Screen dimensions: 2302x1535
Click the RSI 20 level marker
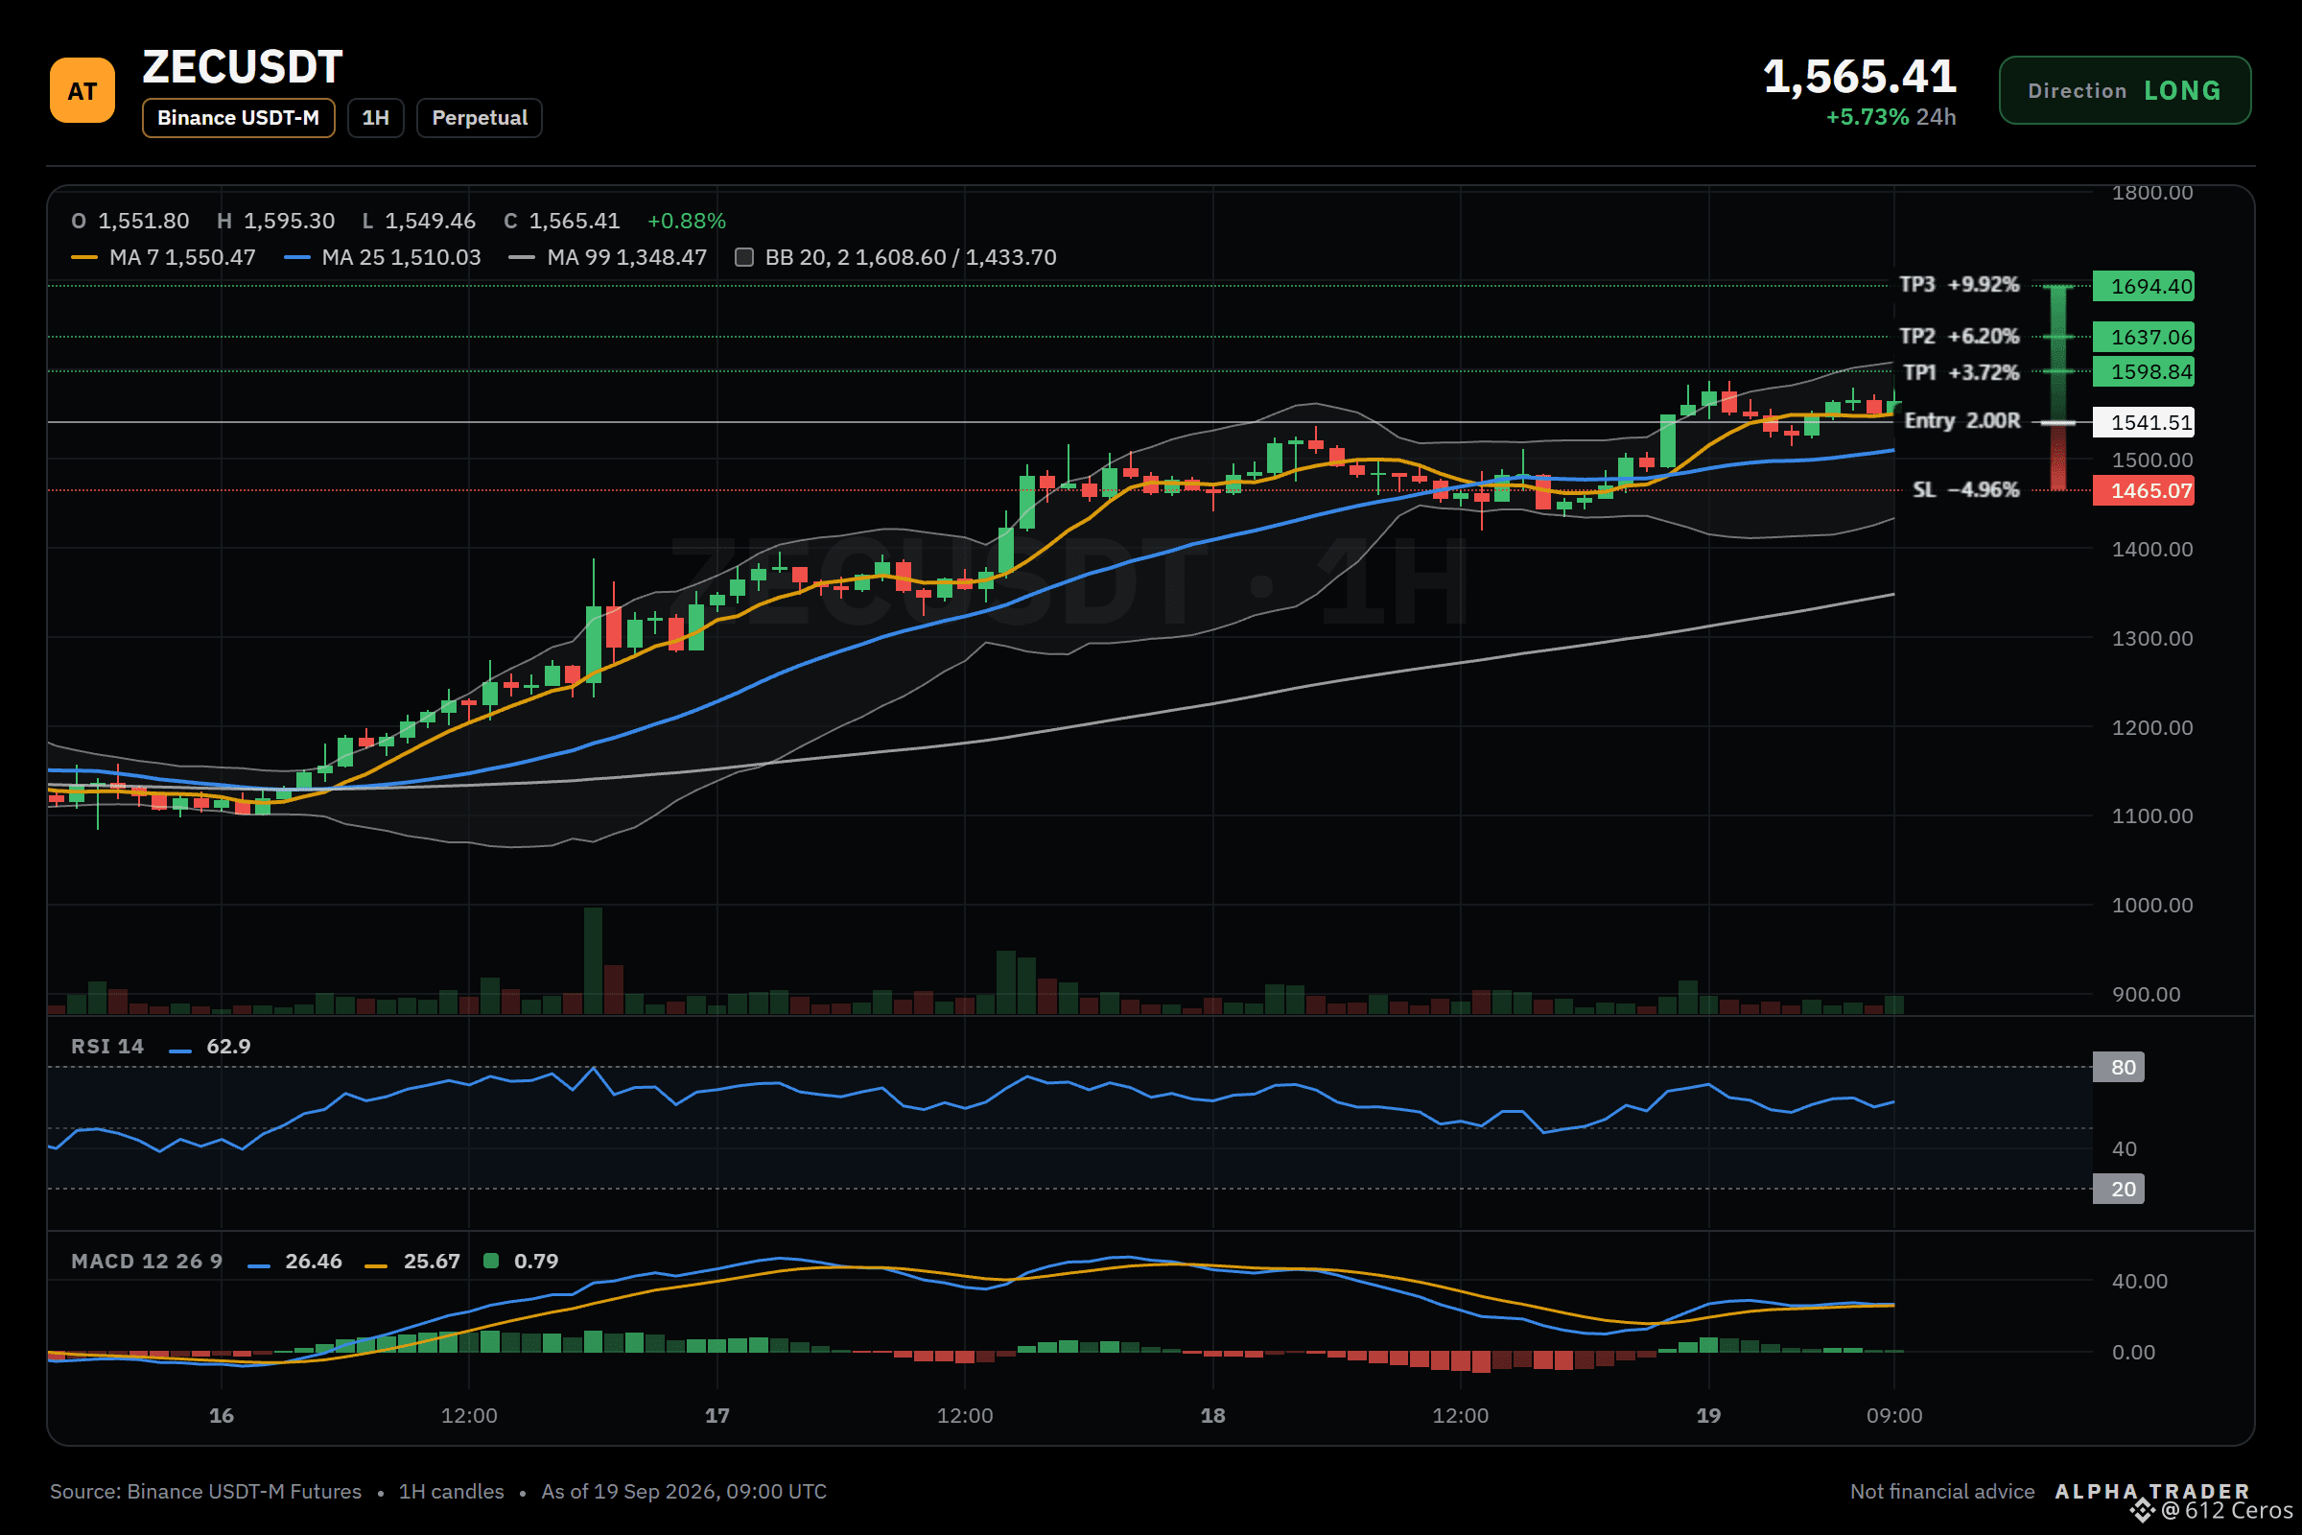coord(2118,1189)
